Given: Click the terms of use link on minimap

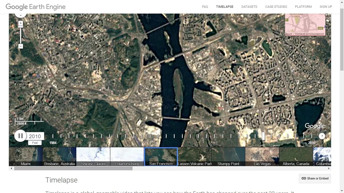Looking at the screenshot, I should (309, 34).
